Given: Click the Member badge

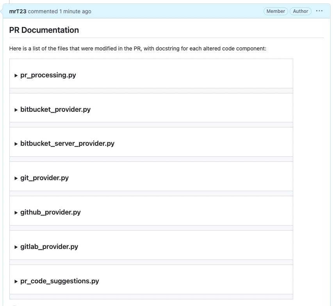Looking at the screenshot, I should click(276, 11).
